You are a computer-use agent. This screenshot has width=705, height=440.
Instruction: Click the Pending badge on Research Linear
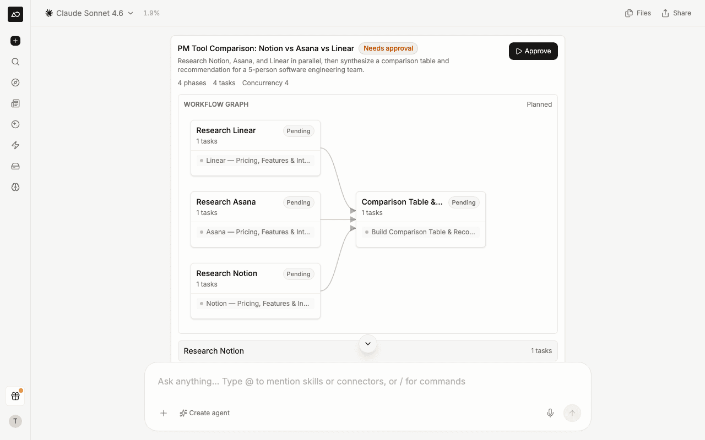click(x=299, y=131)
